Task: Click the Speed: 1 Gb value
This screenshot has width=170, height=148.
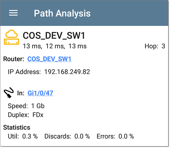Action: pos(26,106)
